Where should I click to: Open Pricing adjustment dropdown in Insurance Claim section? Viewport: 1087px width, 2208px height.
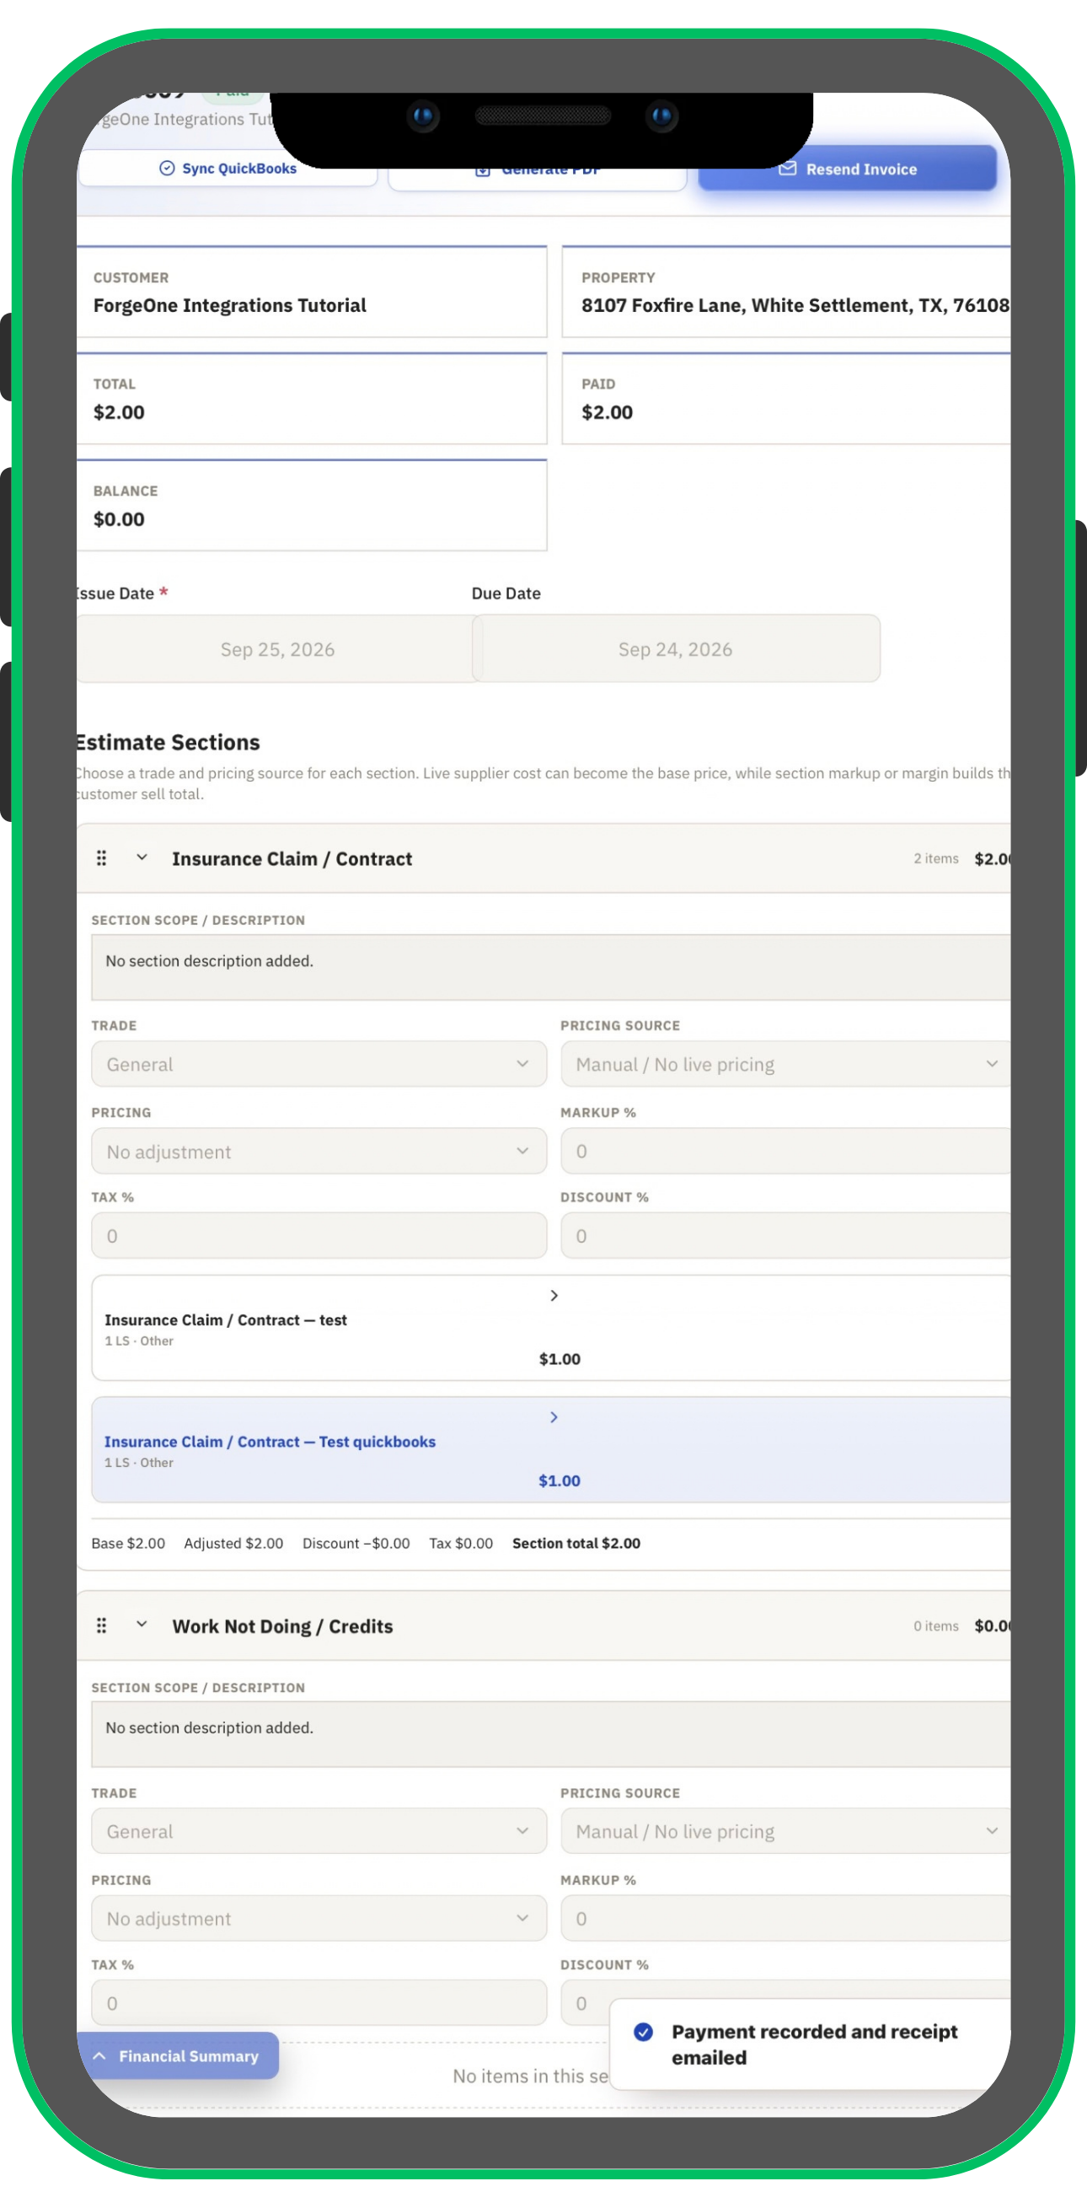pyautogui.click(x=319, y=1151)
